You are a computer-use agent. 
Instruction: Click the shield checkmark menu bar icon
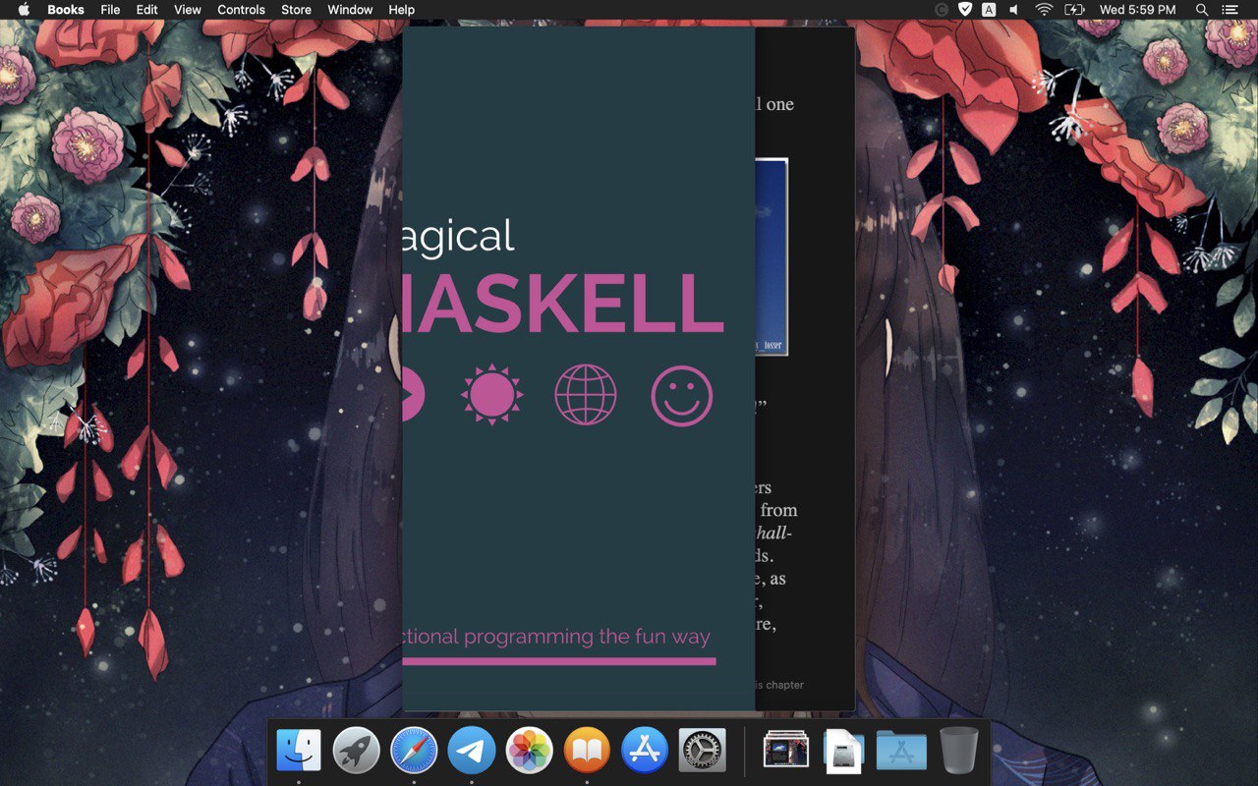tap(965, 10)
